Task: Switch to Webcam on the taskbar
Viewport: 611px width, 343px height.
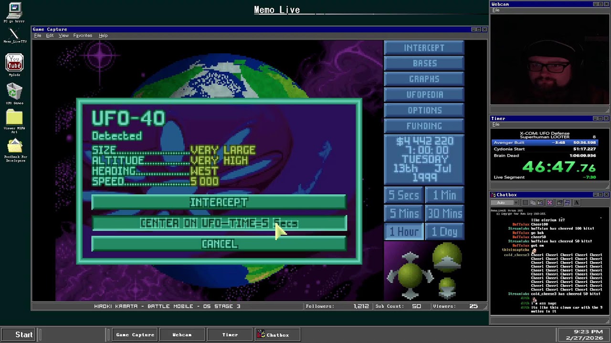Action: tap(182, 335)
